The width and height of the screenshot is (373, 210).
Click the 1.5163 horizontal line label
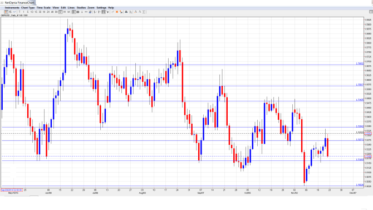[360, 159]
